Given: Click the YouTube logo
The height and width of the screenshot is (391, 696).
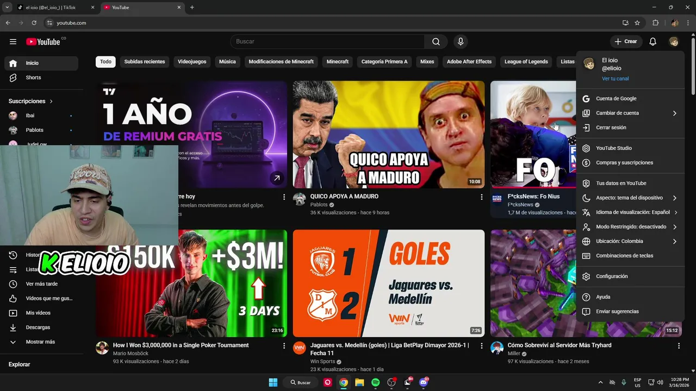Looking at the screenshot, I should [x=43, y=42].
